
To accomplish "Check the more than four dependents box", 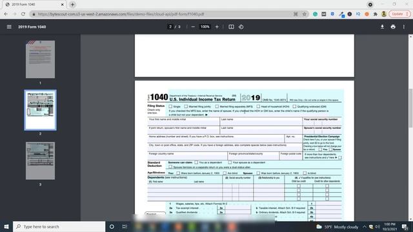I will pyautogui.click(x=340, y=158).
